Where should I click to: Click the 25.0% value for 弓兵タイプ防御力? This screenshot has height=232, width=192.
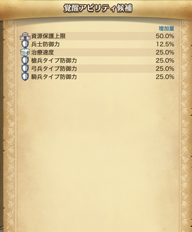pyautogui.click(x=165, y=69)
